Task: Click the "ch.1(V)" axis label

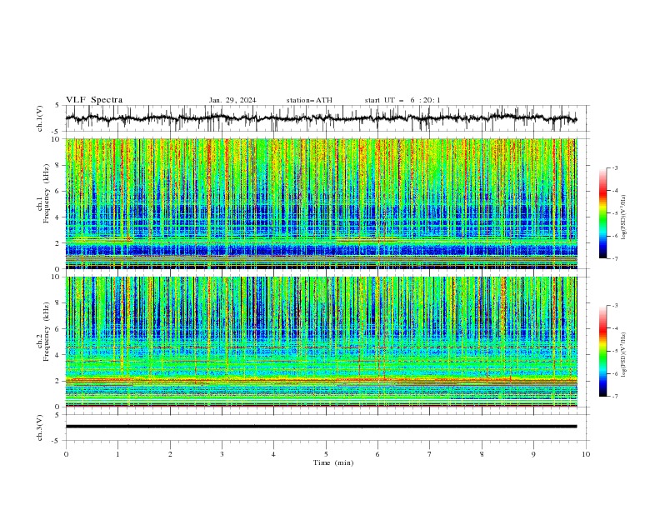Action: point(40,118)
